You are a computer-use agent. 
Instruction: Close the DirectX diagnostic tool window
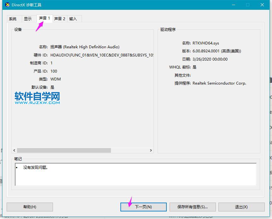[x=262, y=5]
